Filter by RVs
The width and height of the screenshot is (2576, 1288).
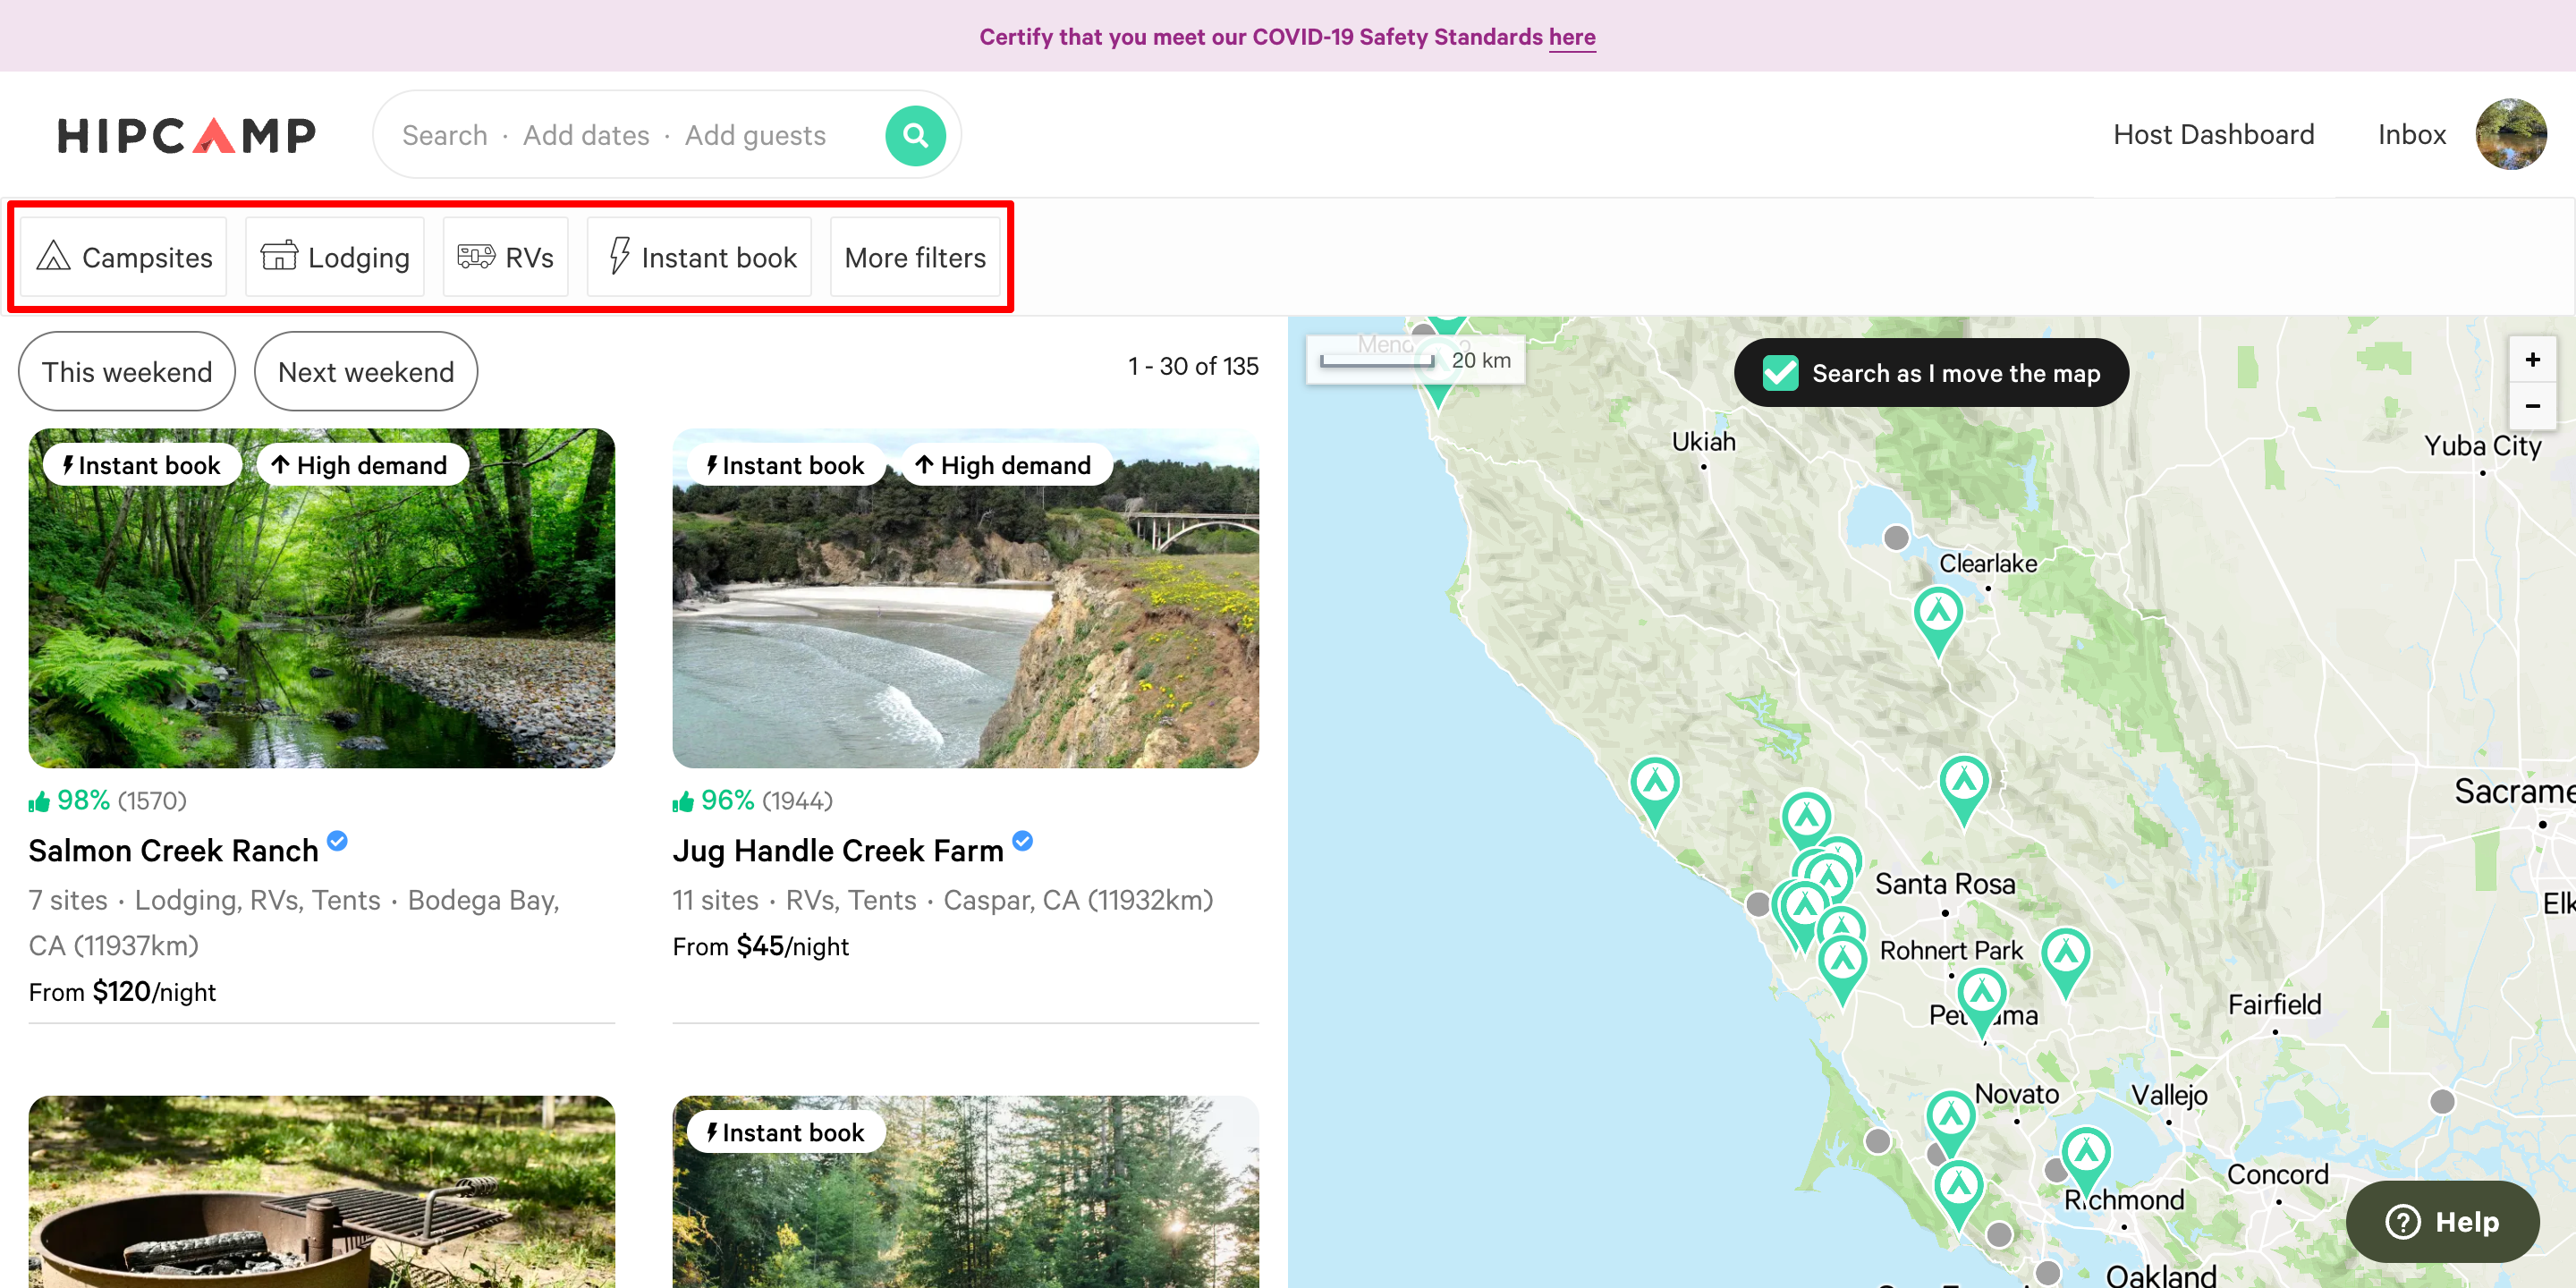coord(505,257)
